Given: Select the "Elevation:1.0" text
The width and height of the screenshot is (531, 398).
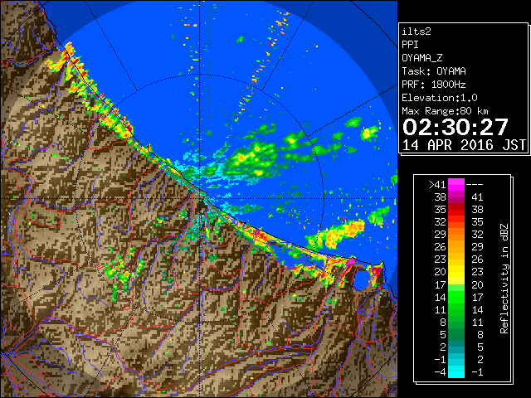Looking at the screenshot, I should pyautogui.click(x=440, y=98).
